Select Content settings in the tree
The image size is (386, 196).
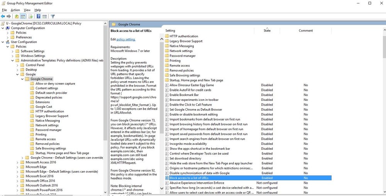(x=47, y=88)
